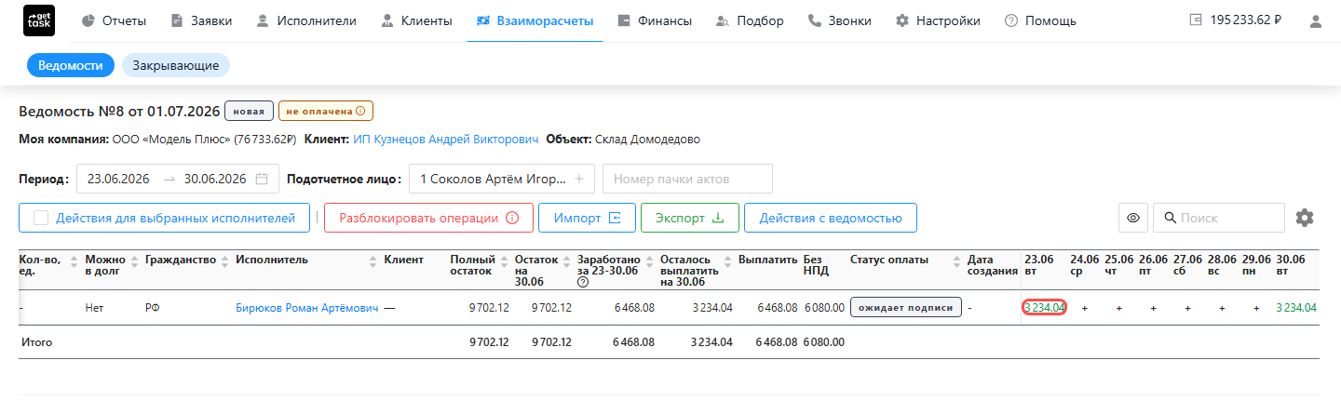Image resolution: width=1341 pixels, height=414 pixels.
Task: Open calendar icon in Период field
Action: coord(262,179)
